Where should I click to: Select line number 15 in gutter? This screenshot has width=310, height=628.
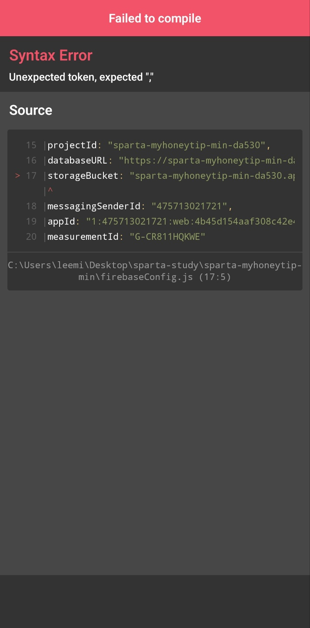point(31,145)
